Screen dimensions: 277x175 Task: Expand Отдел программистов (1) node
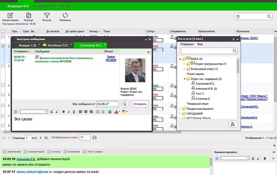(184, 64)
